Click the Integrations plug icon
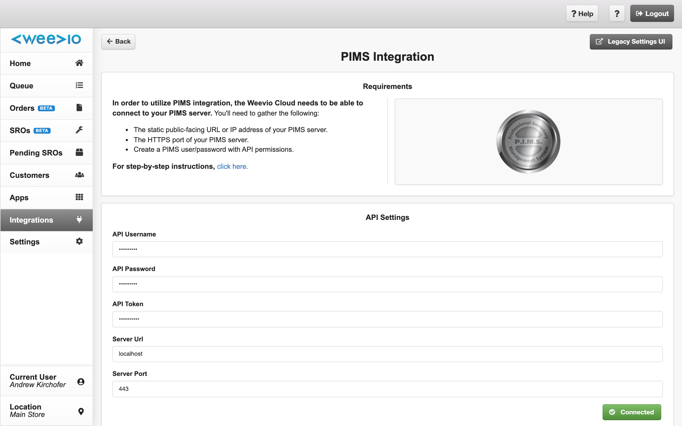682x426 pixels. point(79,219)
